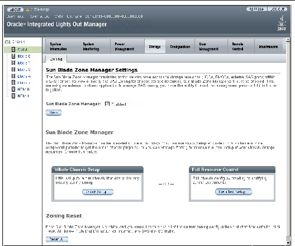295x246 pixels.
Task: Click Detailed Setup under Full Resource Control
Action: tap(234, 192)
